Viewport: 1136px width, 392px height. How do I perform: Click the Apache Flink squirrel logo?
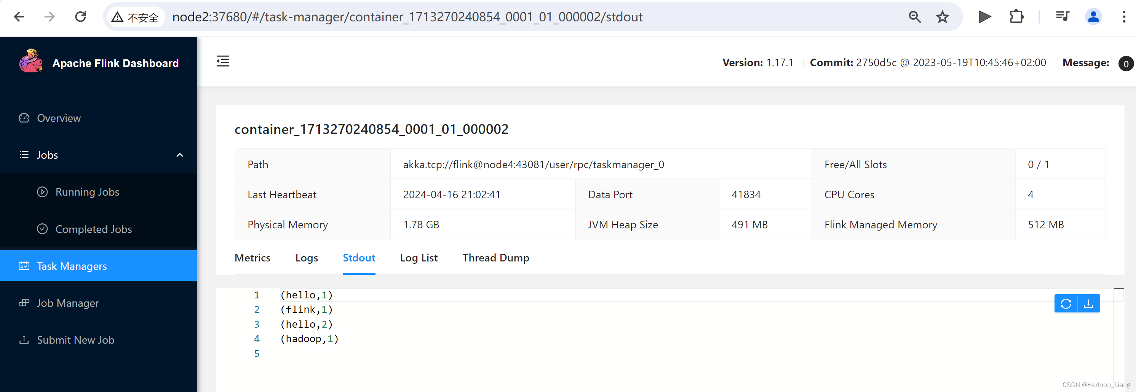click(x=31, y=61)
